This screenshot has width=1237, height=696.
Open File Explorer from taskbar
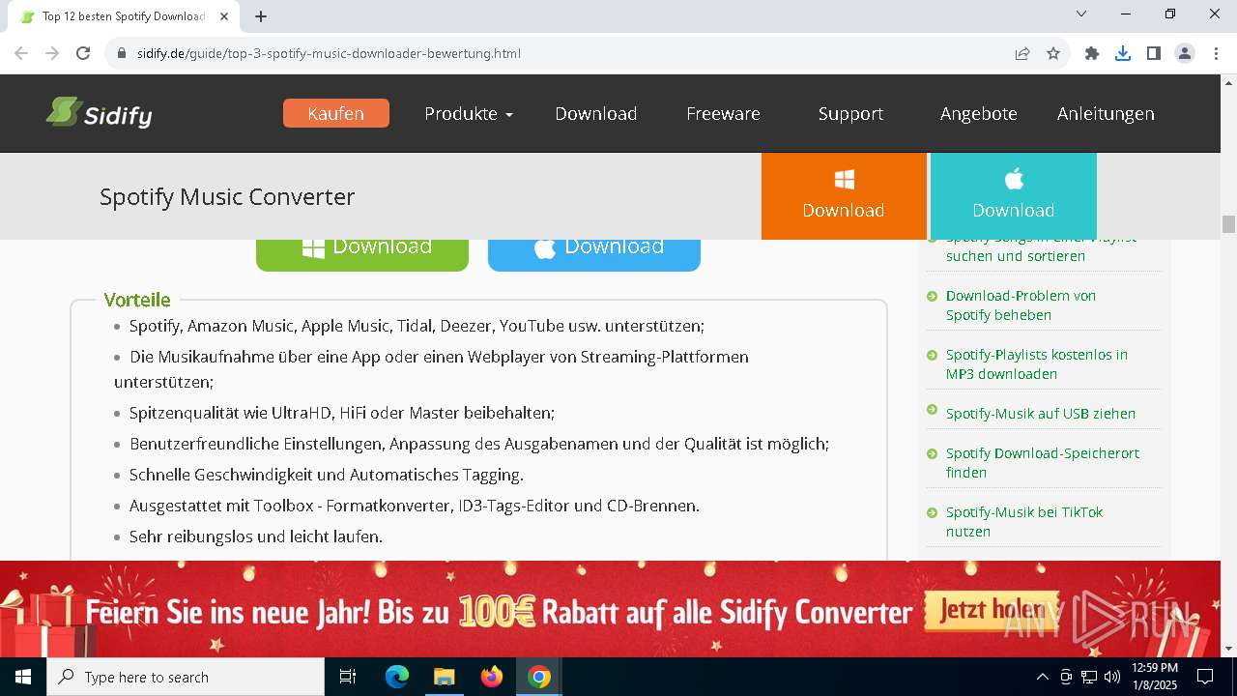(x=444, y=677)
